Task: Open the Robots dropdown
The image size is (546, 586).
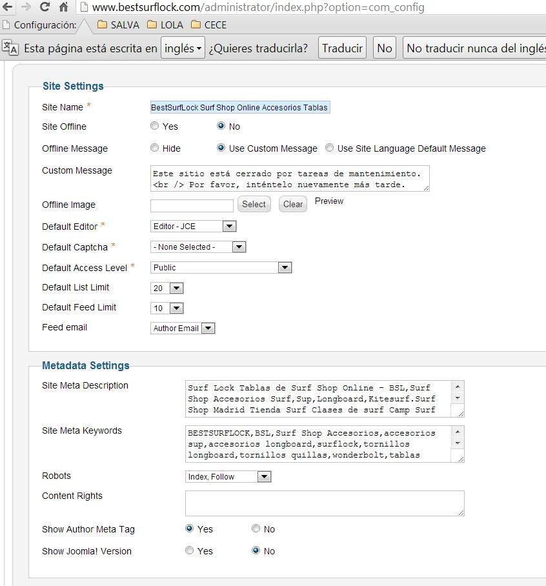Action: [x=228, y=476]
